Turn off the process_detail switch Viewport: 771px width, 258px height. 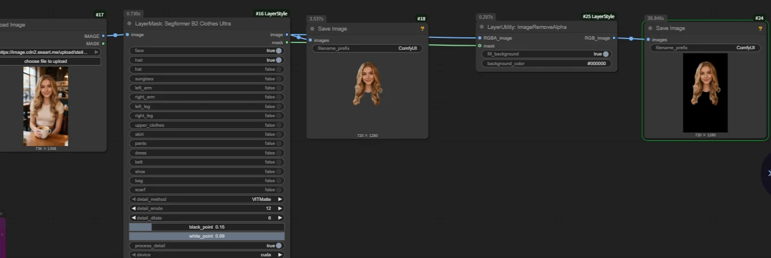point(279,246)
